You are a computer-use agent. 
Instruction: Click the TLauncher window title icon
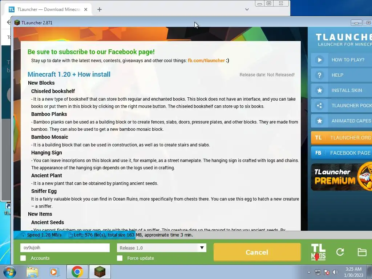coord(17,23)
